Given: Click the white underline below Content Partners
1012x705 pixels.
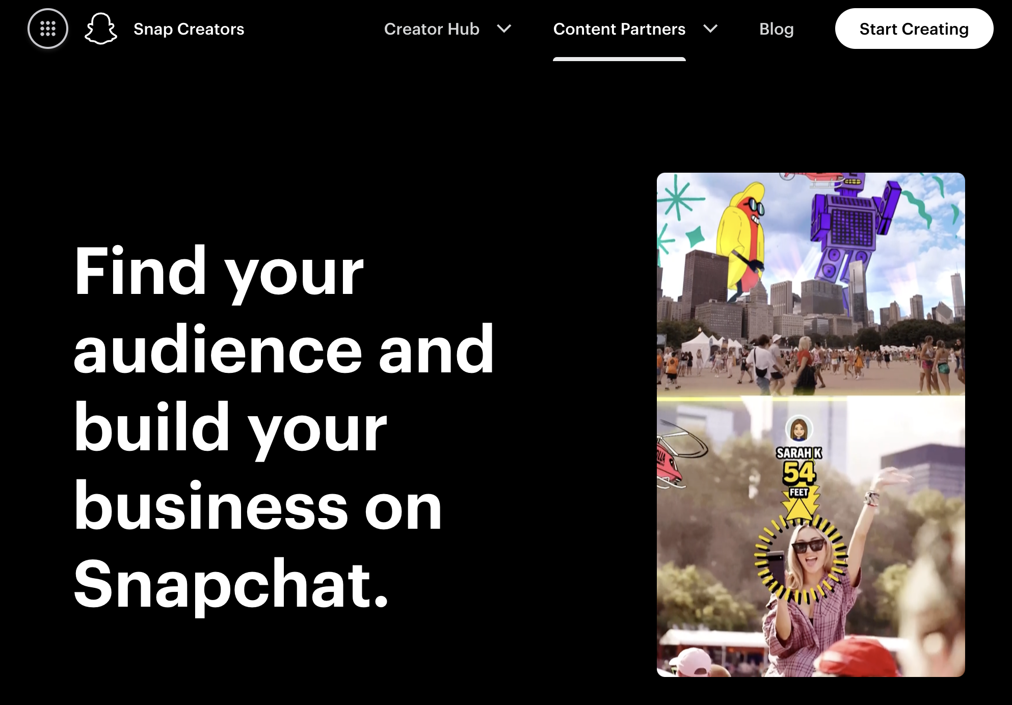Looking at the screenshot, I should tap(619, 59).
